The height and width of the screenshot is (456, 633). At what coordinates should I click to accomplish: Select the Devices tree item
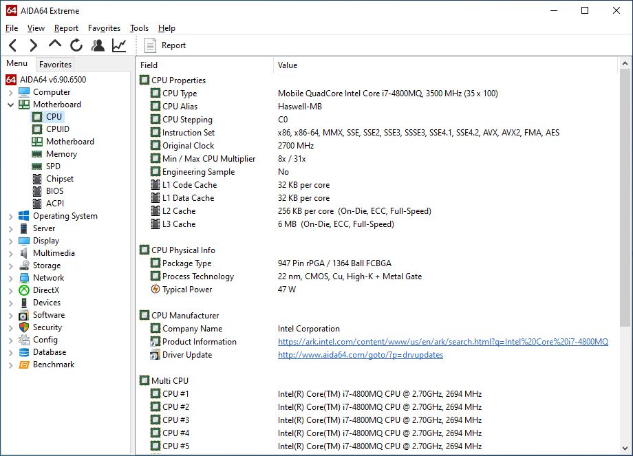coord(47,303)
